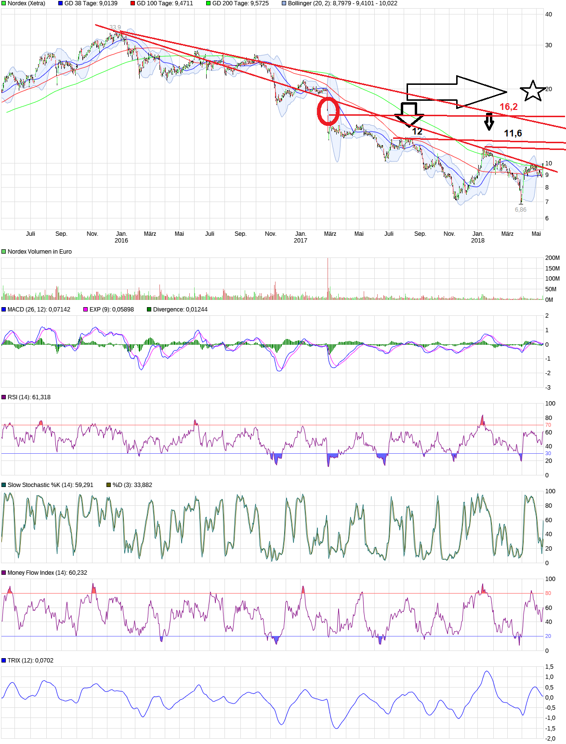Click the blue GD 38 Tage legend swatch
The width and height of the screenshot is (566, 744).
(x=61, y=3)
